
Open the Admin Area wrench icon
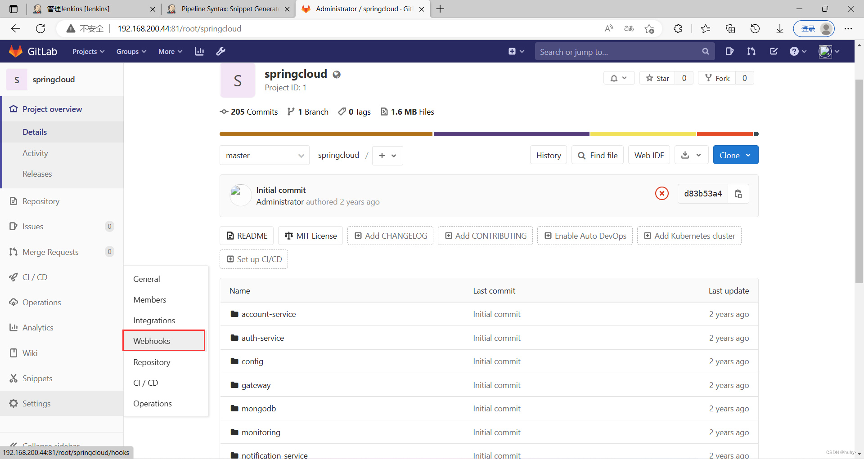point(220,51)
